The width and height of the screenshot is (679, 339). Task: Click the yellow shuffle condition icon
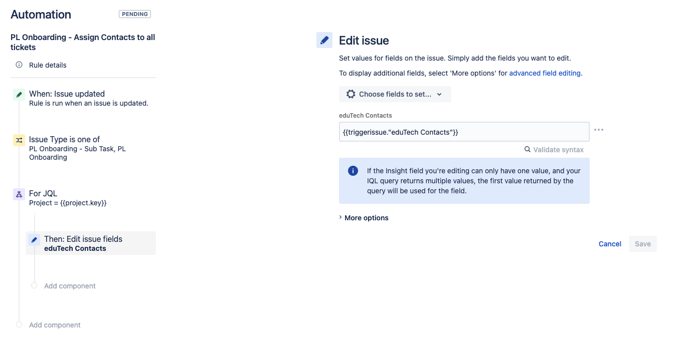click(19, 140)
